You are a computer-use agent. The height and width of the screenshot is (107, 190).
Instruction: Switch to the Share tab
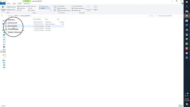[14, 3]
